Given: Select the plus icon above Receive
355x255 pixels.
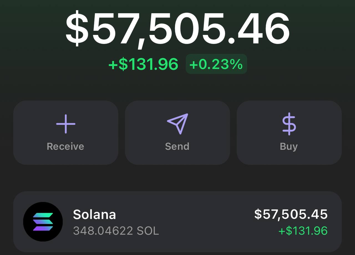Looking at the screenshot, I should pos(65,124).
